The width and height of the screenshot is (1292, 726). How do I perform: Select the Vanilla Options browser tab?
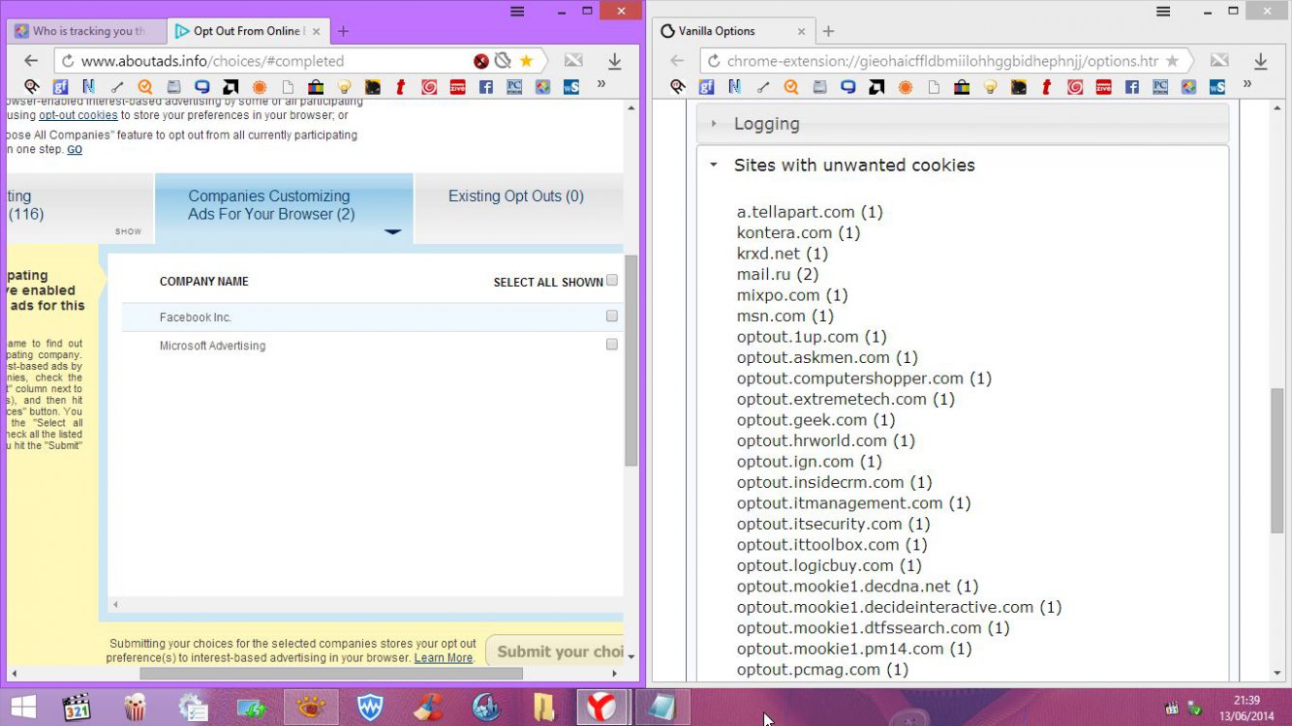(731, 31)
